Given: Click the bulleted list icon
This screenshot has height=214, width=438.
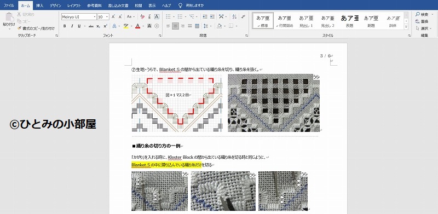Looking at the screenshot, I should pyautogui.click(x=168, y=17).
